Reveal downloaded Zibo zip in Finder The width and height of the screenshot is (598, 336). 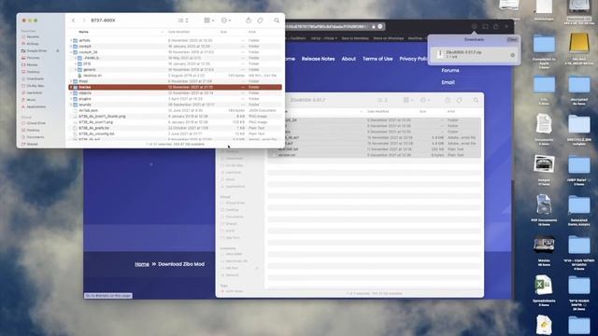513,55
